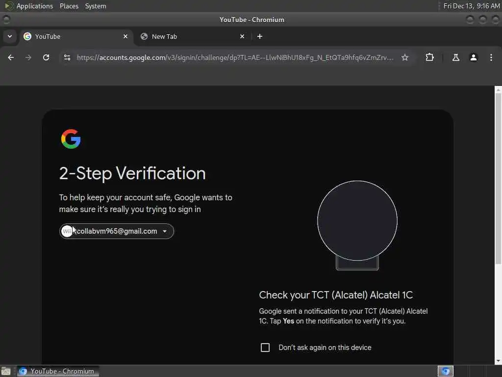Click Check your TCT (Alcatel) Alcatel 1C text
Image resolution: width=502 pixels, height=377 pixels.
336,295
